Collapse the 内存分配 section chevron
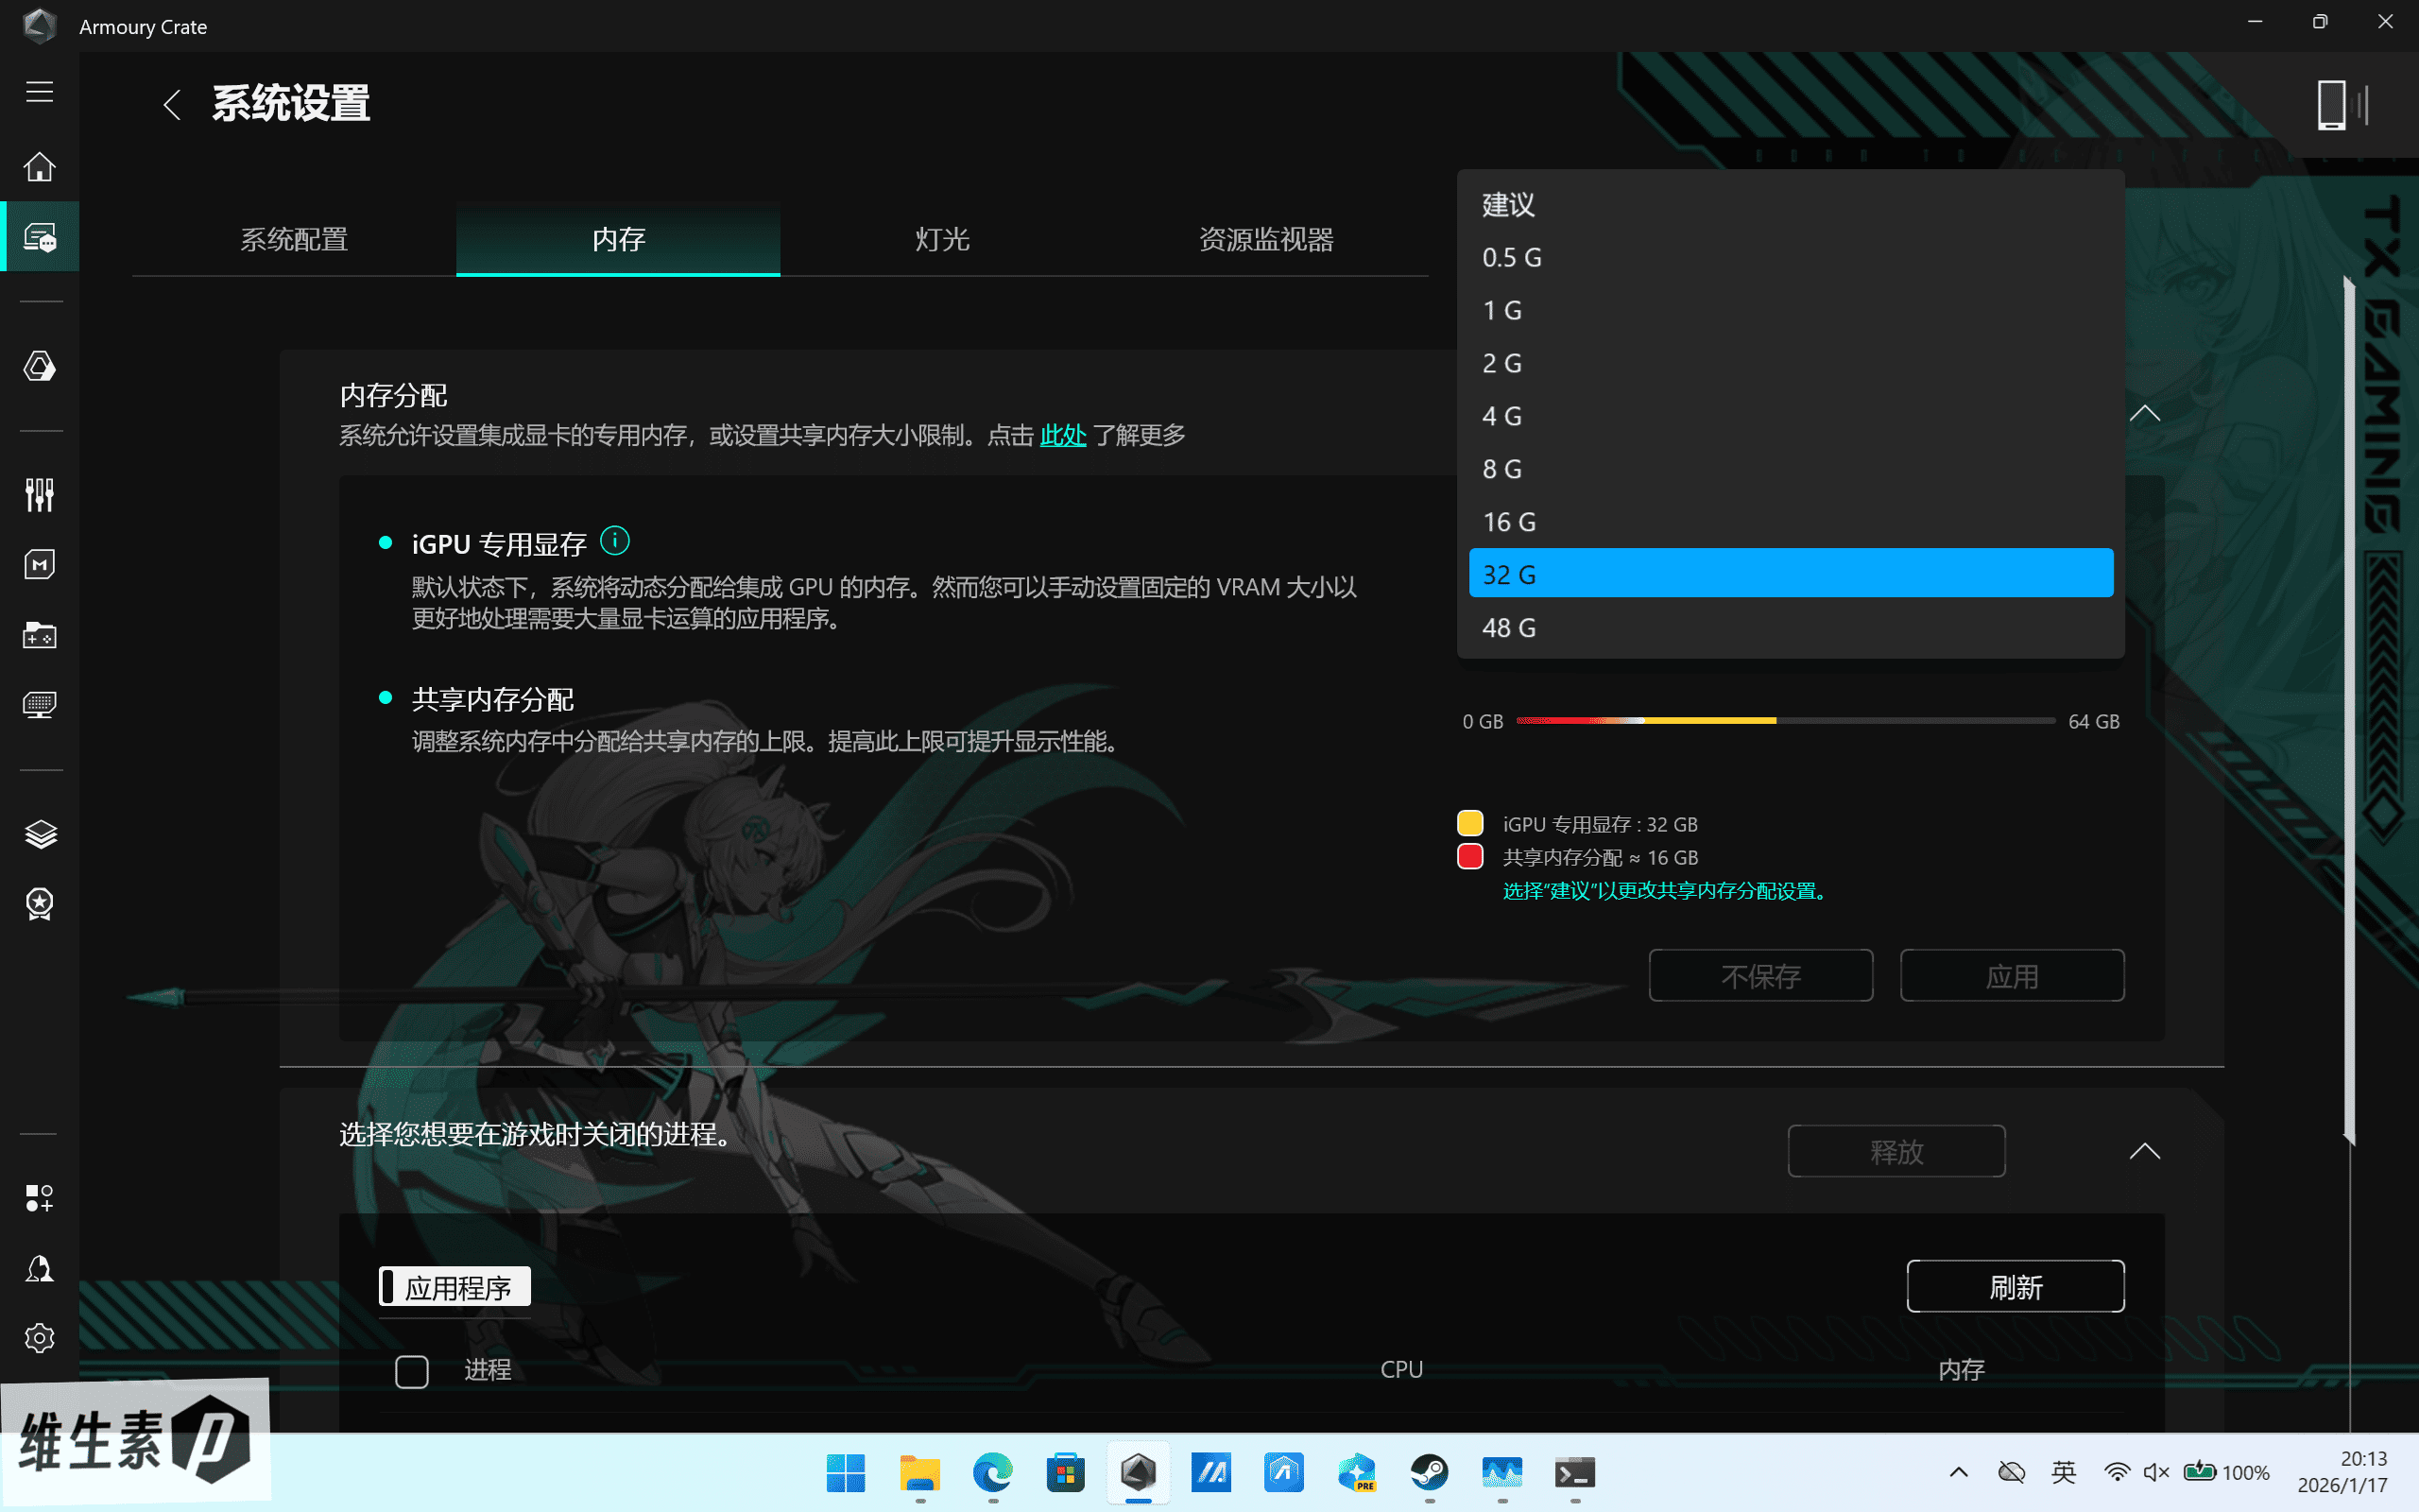 [2145, 414]
